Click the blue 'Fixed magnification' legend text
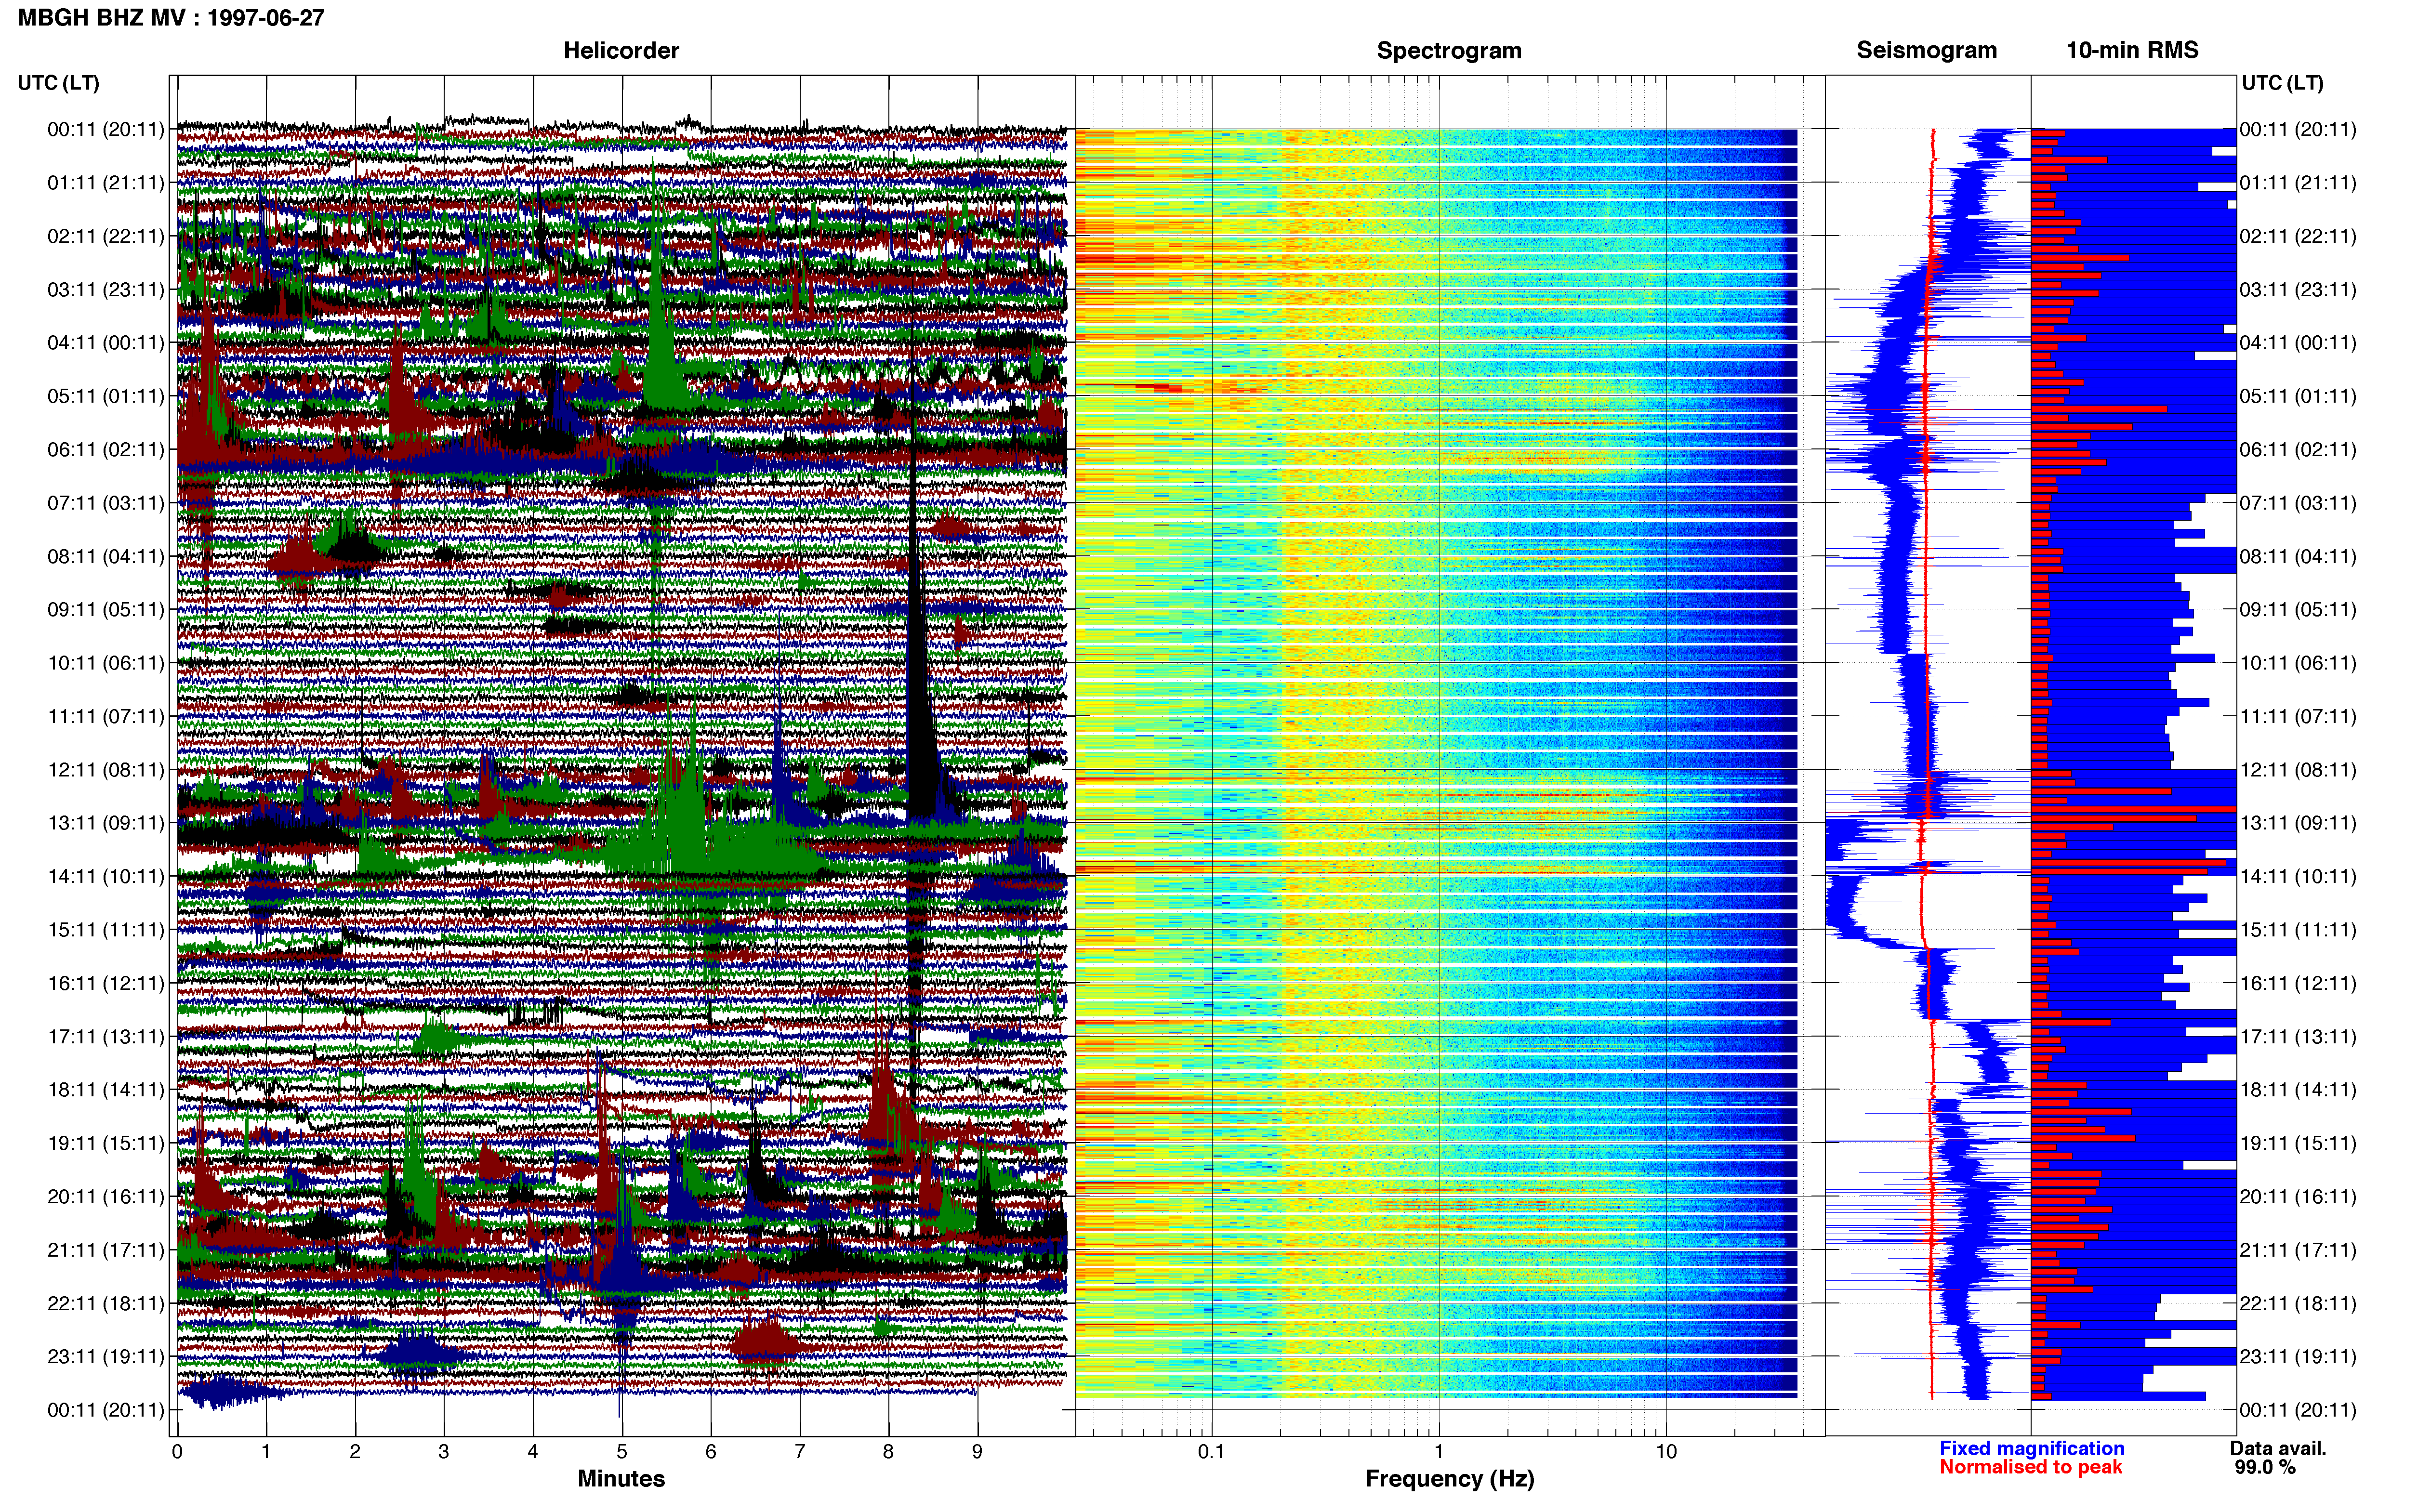2418x1512 pixels. [x=2031, y=1449]
